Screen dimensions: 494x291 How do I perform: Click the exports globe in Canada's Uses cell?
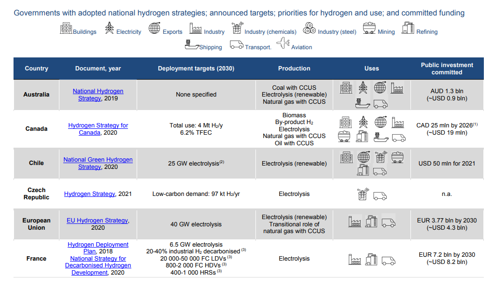(x=381, y=122)
